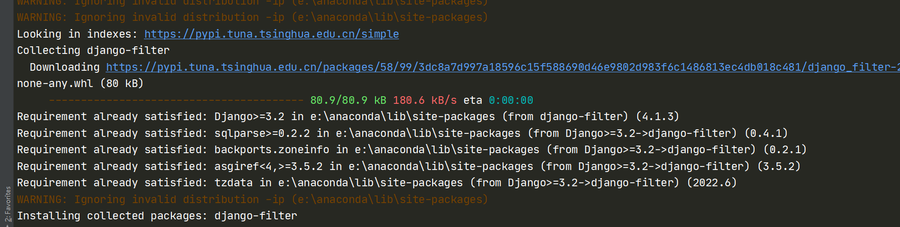Screen dimensions: 900x227
Task: Open the pypi.tuna.tsinghua.edu.cn/simple index link
Action: [271, 34]
